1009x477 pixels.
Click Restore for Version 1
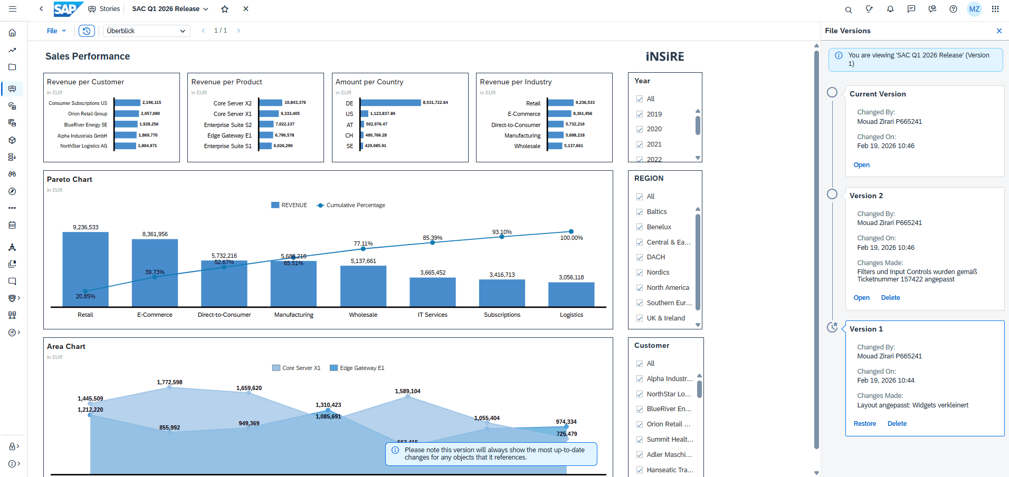[864, 424]
